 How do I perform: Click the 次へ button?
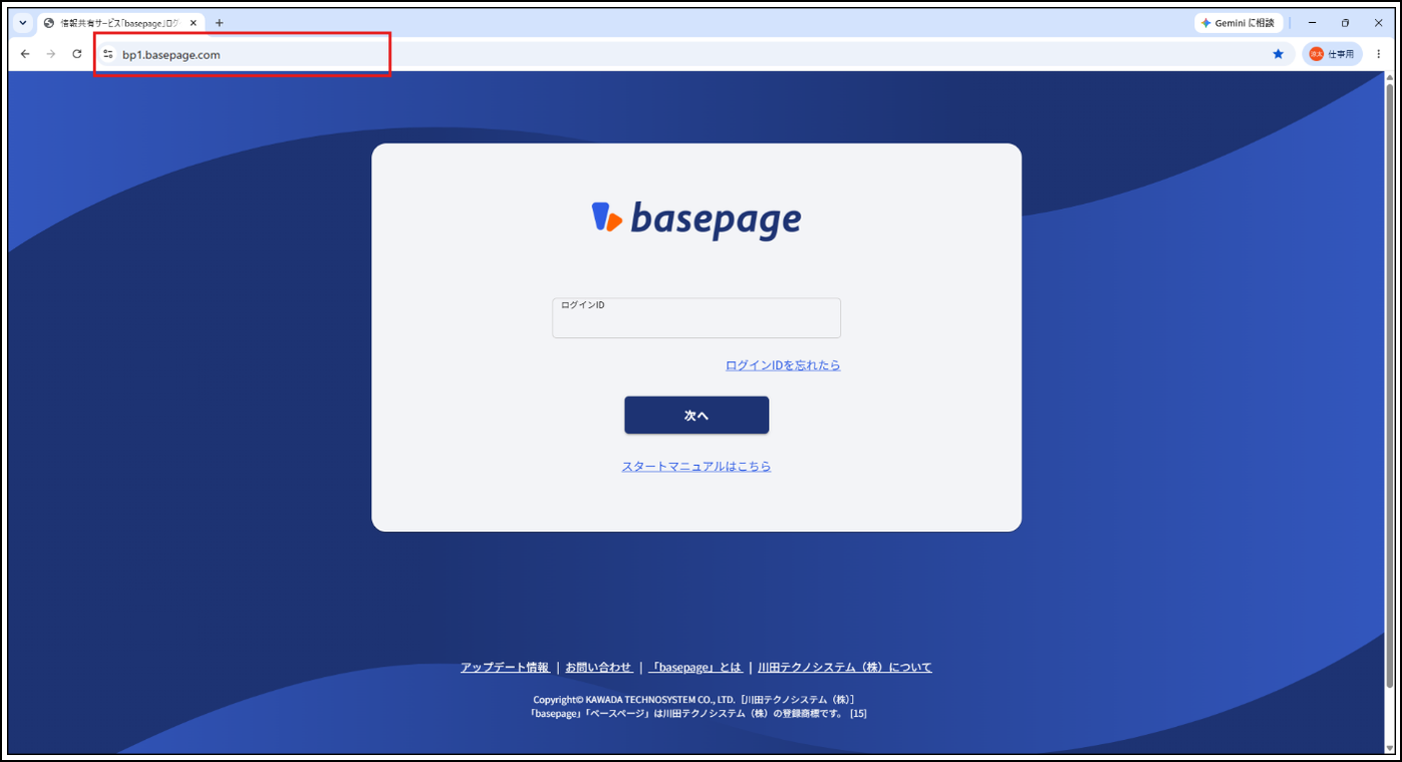pyautogui.click(x=697, y=415)
